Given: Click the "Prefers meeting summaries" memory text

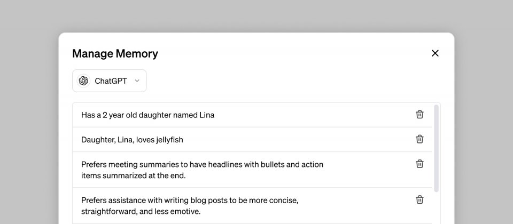Looking at the screenshot, I should click(202, 170).
